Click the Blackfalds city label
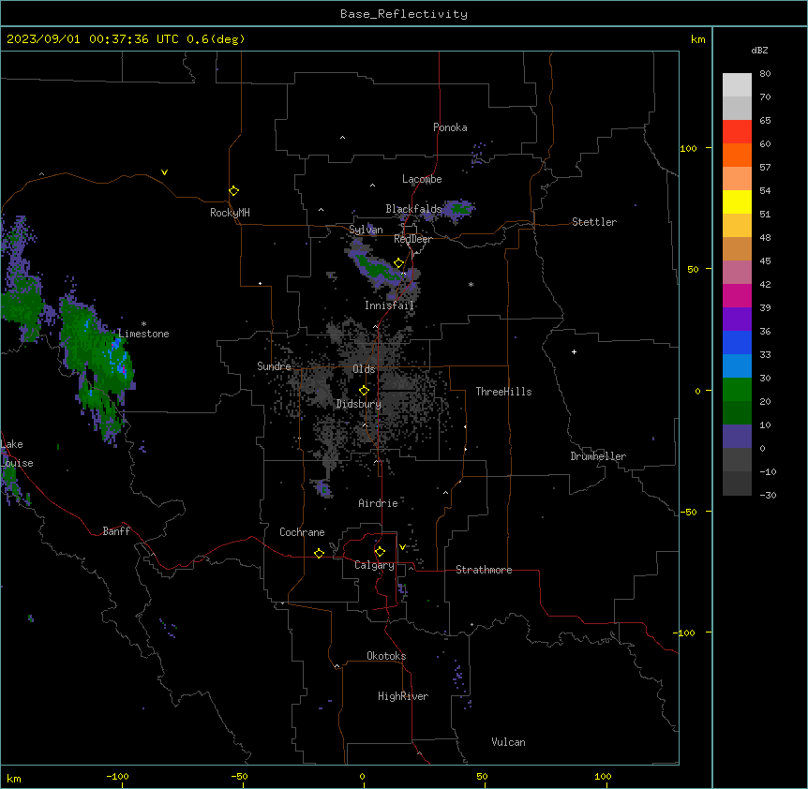This screenshot has width=808, height=789. (x=413, y=209)
